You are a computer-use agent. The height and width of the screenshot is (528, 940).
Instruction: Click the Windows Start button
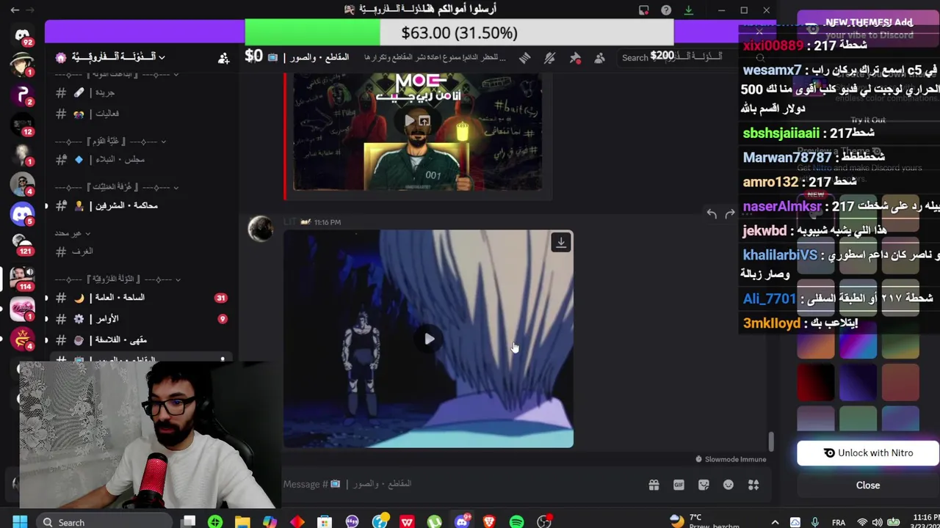pos(20,522)
